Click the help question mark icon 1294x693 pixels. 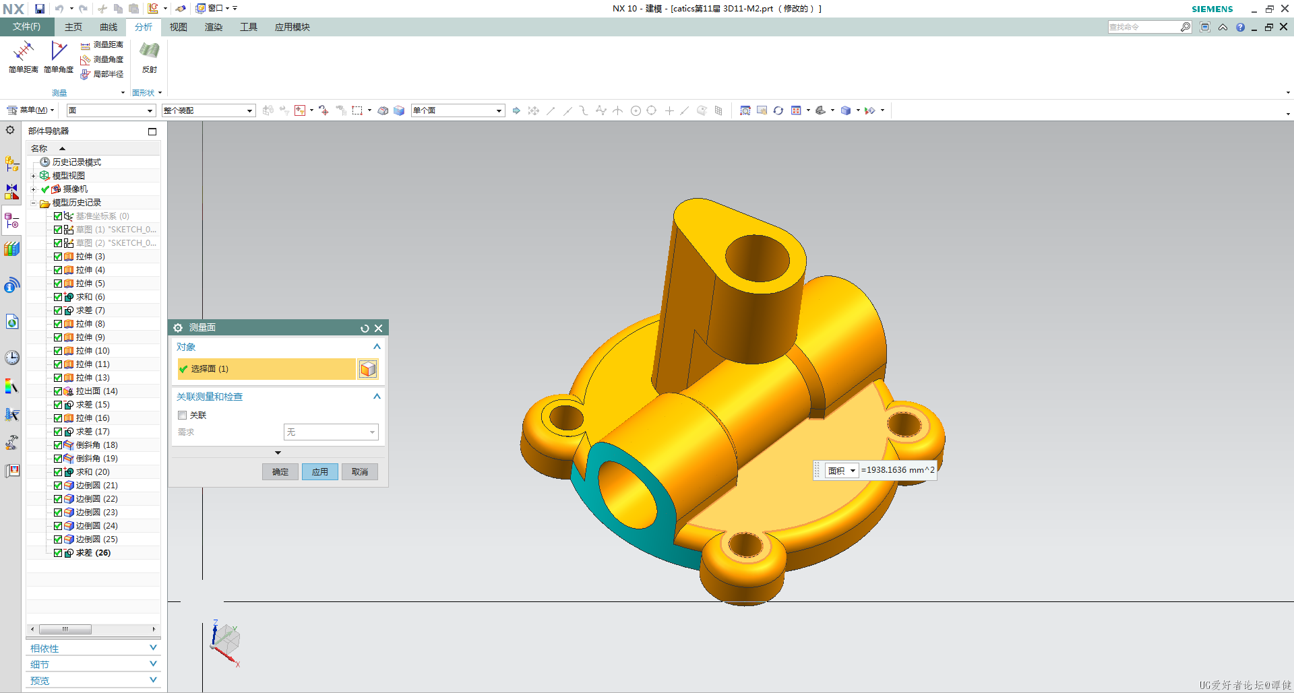(x=1240, y=28)
